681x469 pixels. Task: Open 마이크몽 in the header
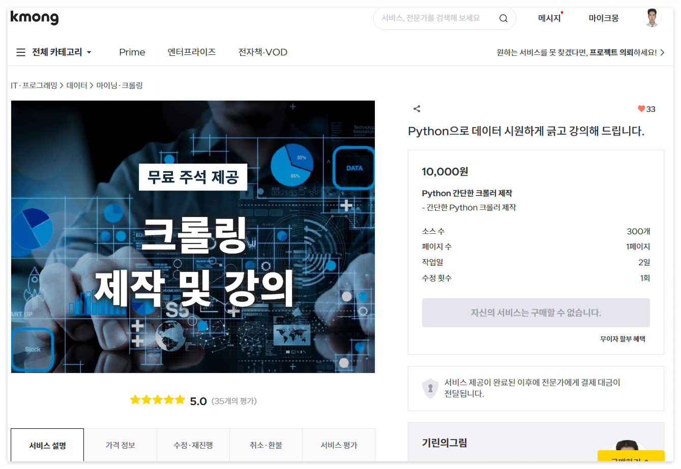click(604, 18)
